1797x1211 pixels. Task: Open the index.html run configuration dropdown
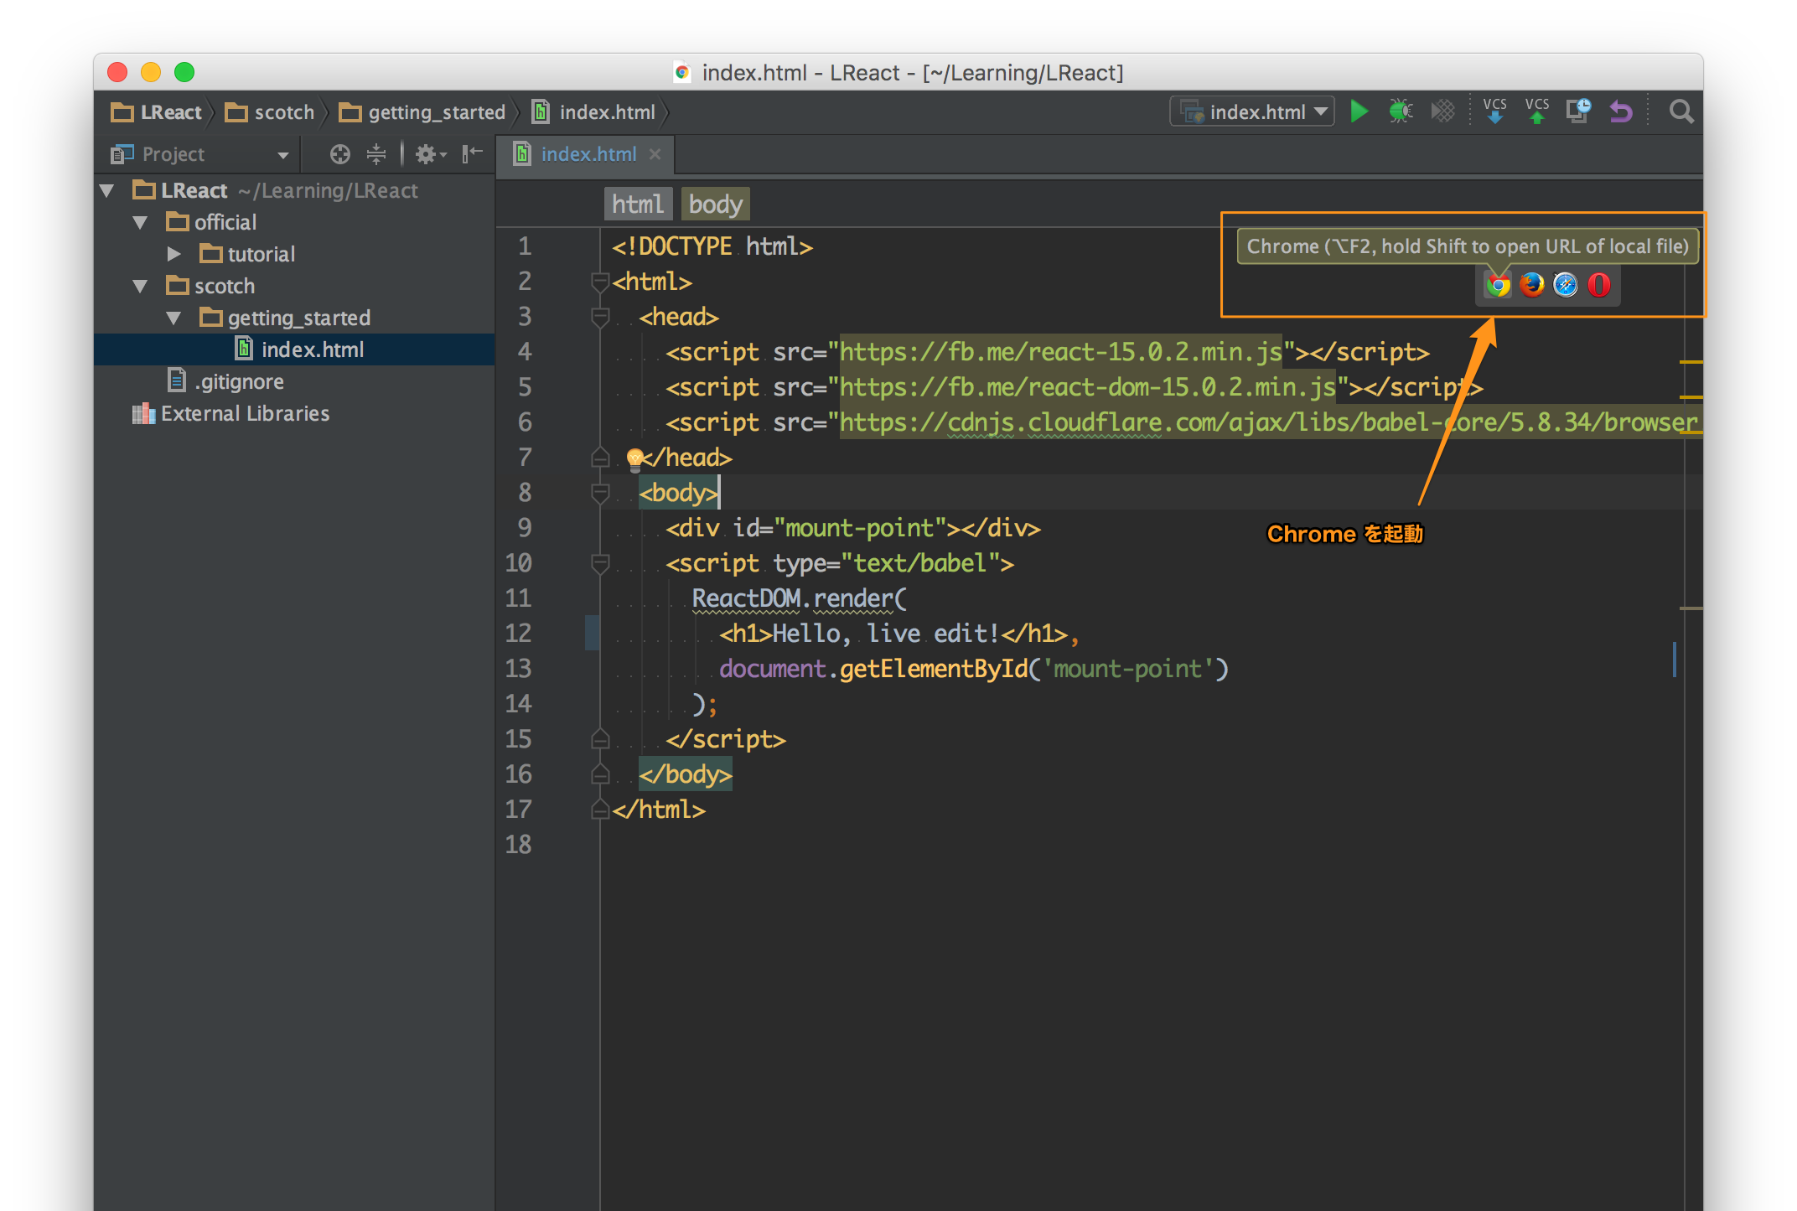pyautogui.click(x=1252, y=111)
